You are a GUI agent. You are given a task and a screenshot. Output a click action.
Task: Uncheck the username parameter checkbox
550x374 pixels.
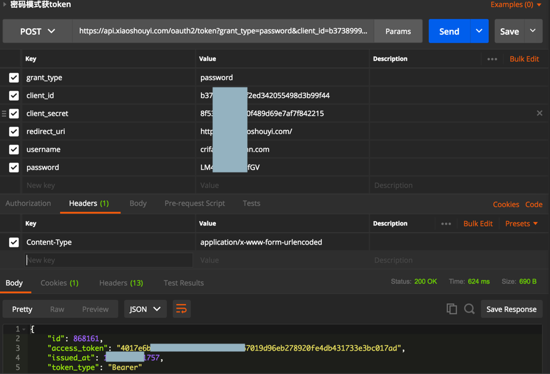click(x=14, y=149)
